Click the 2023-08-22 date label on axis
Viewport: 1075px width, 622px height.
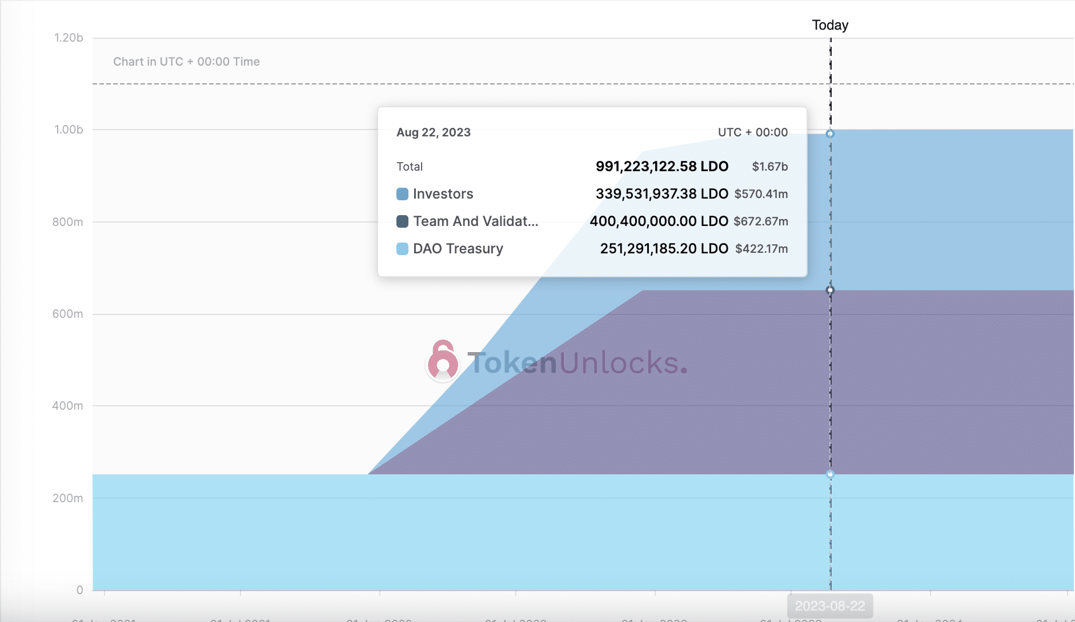(830, 606)
